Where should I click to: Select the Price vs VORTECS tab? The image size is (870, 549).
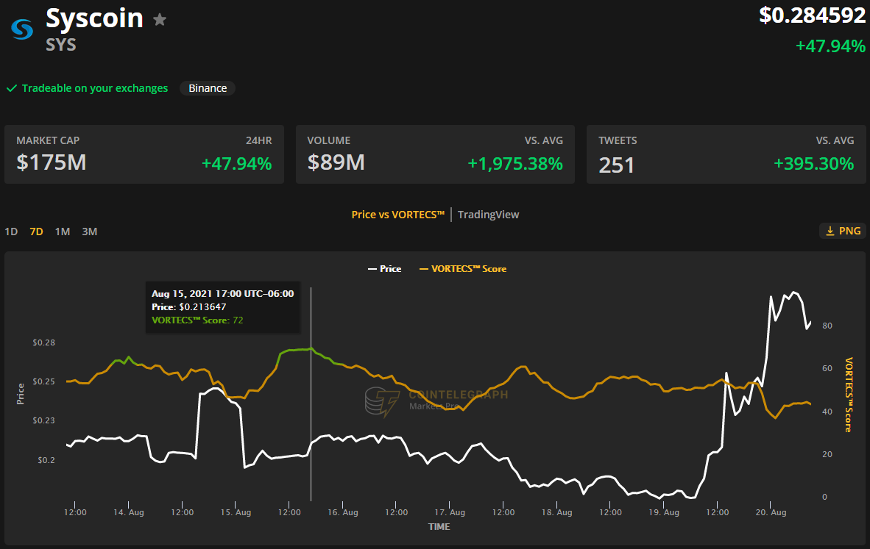[x=398, y=215]
